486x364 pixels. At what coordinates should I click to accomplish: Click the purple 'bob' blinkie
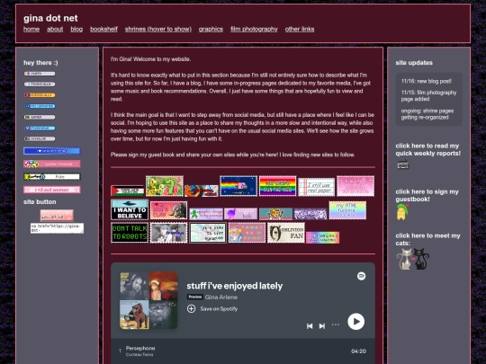click(x=241, y=214)
